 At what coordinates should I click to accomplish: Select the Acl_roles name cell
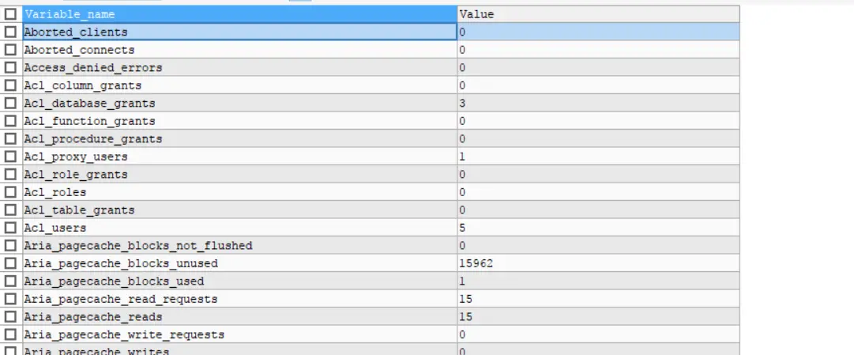pos(239,192)
